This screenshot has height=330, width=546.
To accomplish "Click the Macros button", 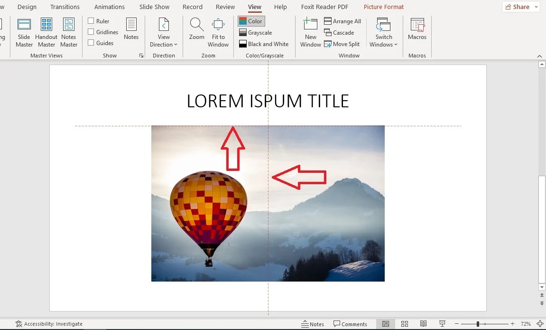I will [x=417, y=32].
